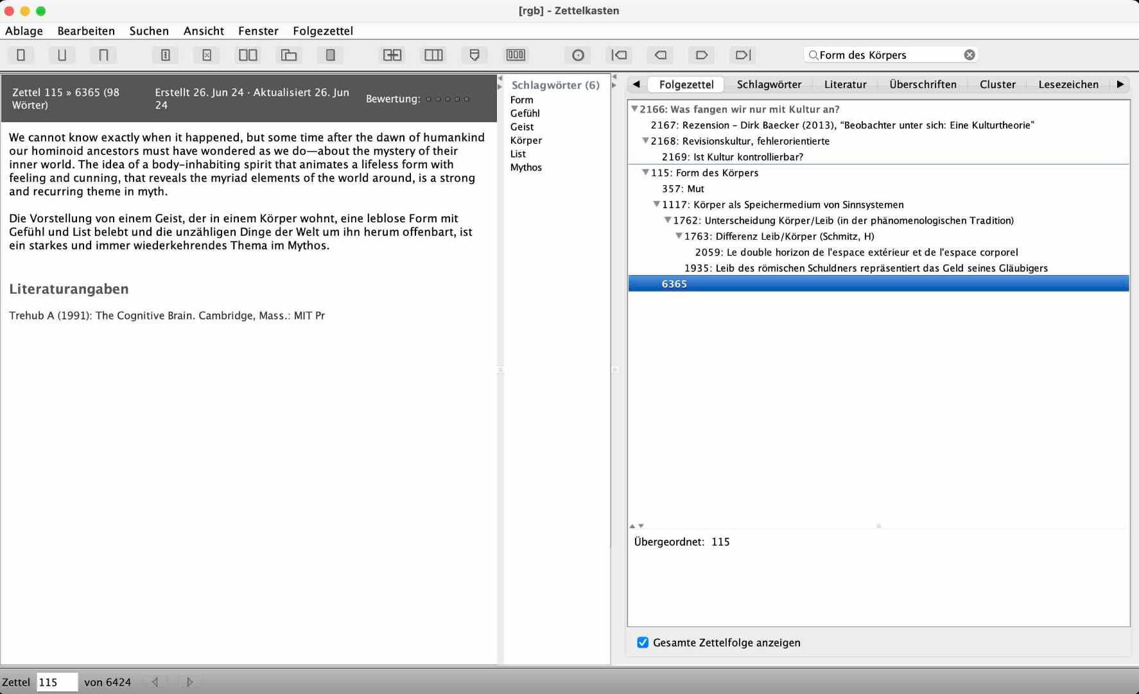Image resolution: width=1139 pixels, height=694 pixels.
Task: Click the insert-link split-box toolbar icon
Action: pyautogui.click(x=392, y=55)
